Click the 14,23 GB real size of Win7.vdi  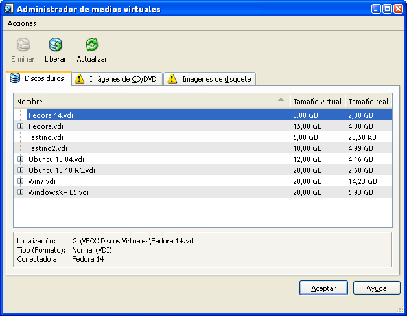[x=362, y=181]
